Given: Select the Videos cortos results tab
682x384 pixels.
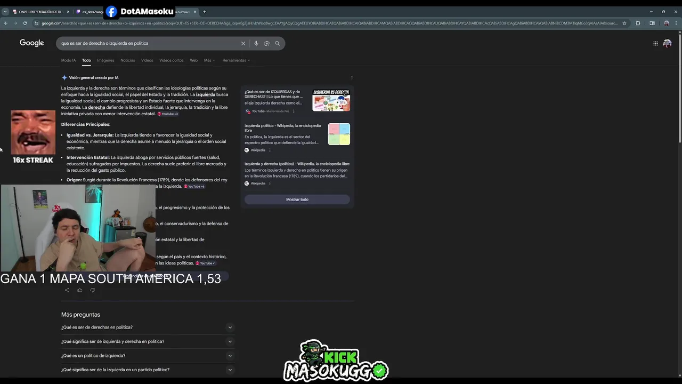Looking at the screenshot, I should [171, 60].
